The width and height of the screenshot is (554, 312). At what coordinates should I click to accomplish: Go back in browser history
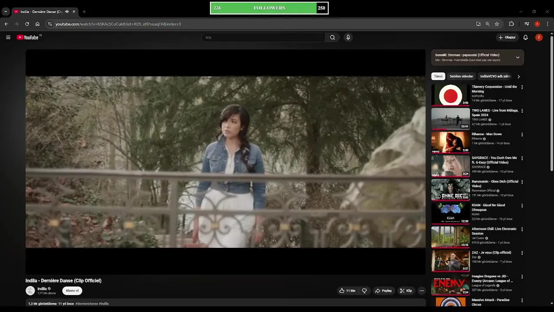[6, 24]
